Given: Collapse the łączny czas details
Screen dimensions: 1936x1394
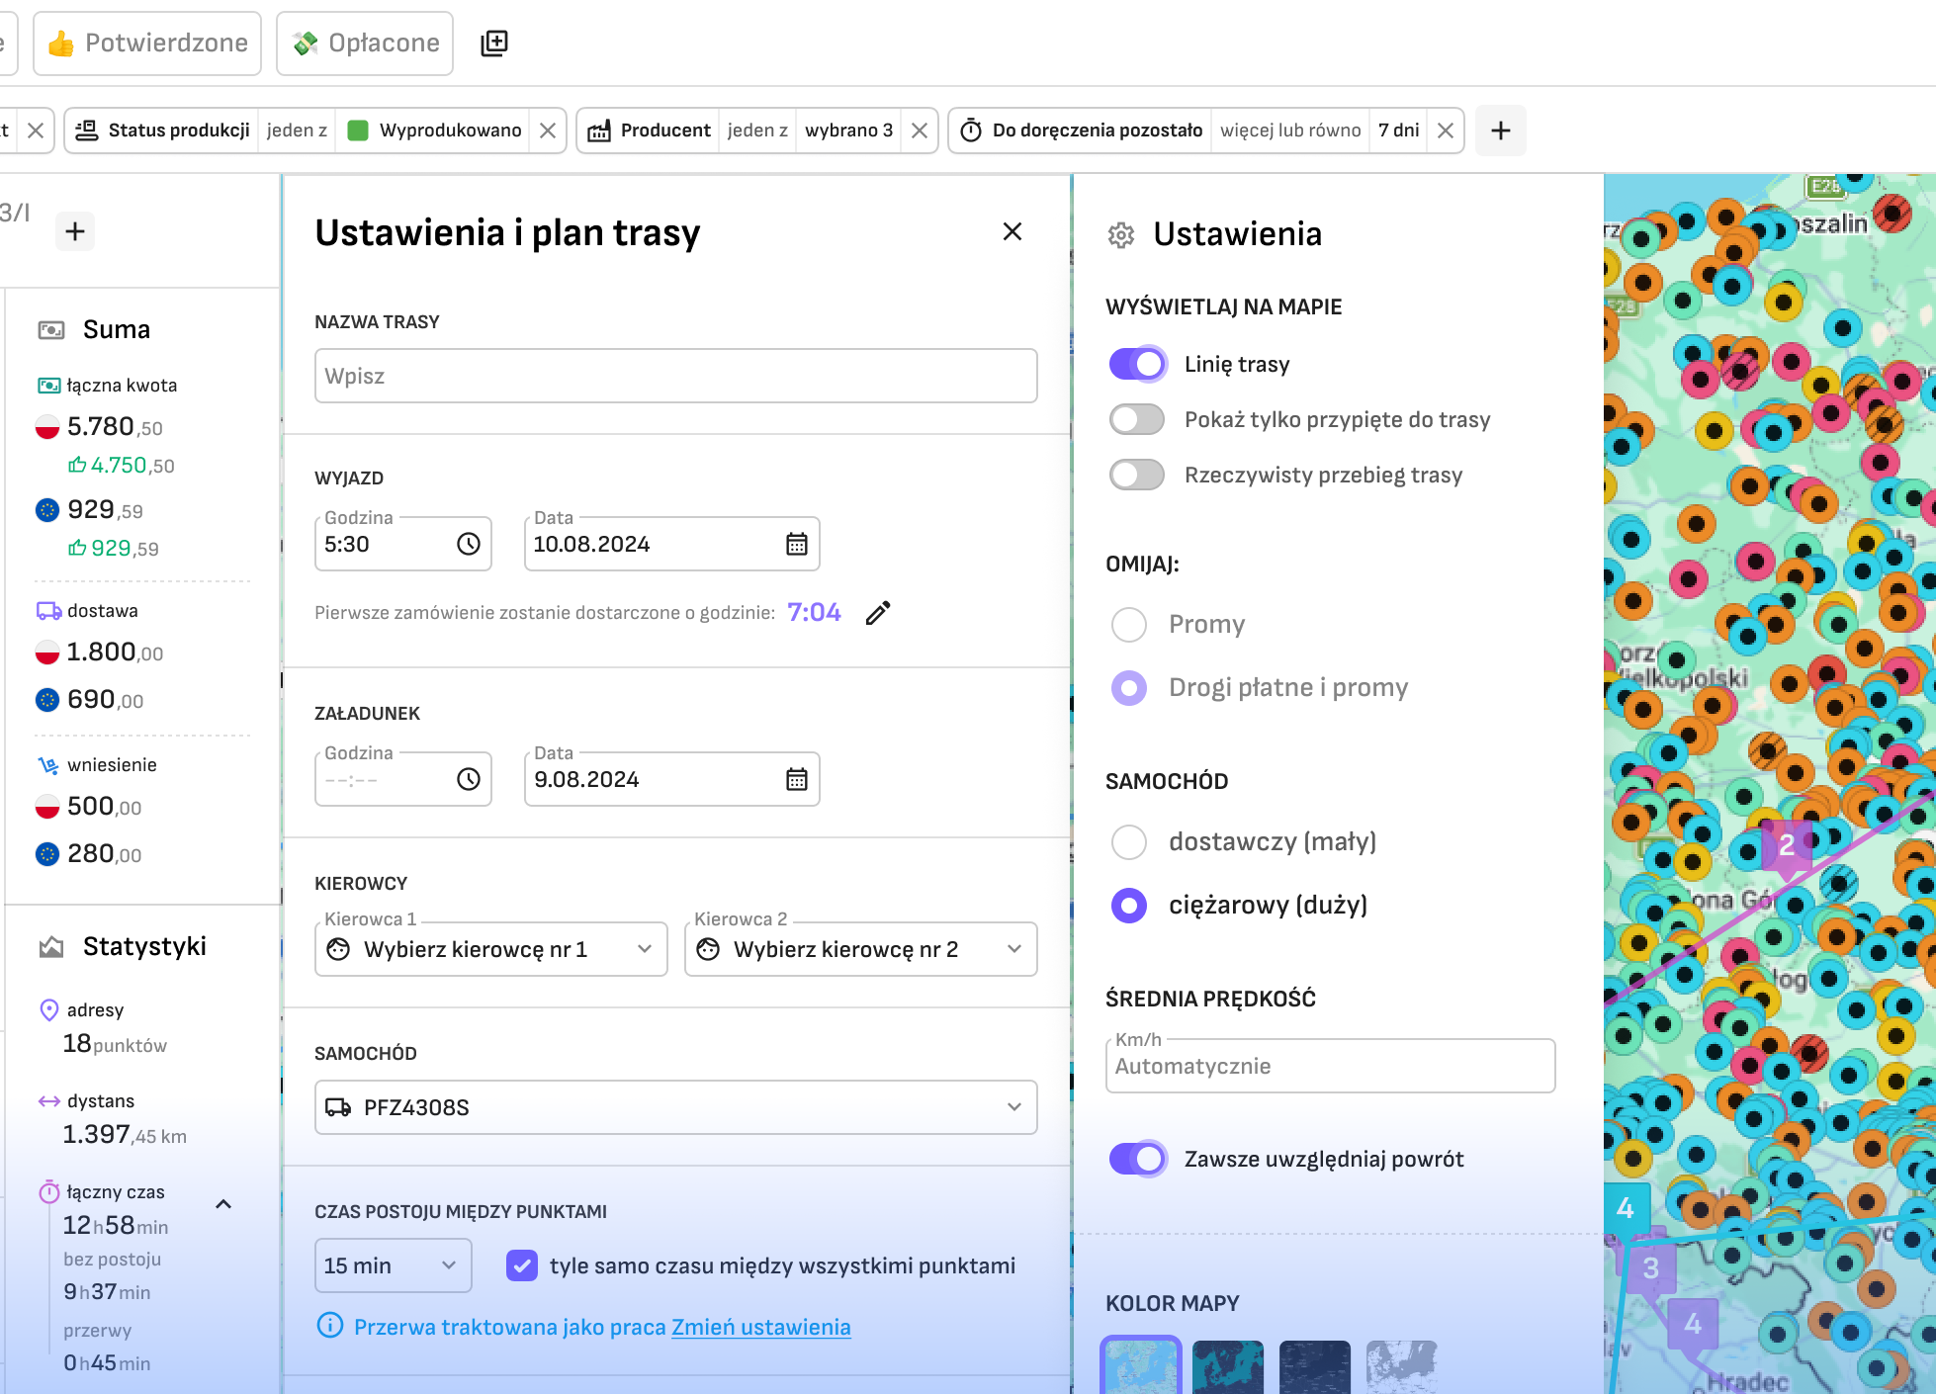Looking at the screenshot, I should click(223, 1204).
